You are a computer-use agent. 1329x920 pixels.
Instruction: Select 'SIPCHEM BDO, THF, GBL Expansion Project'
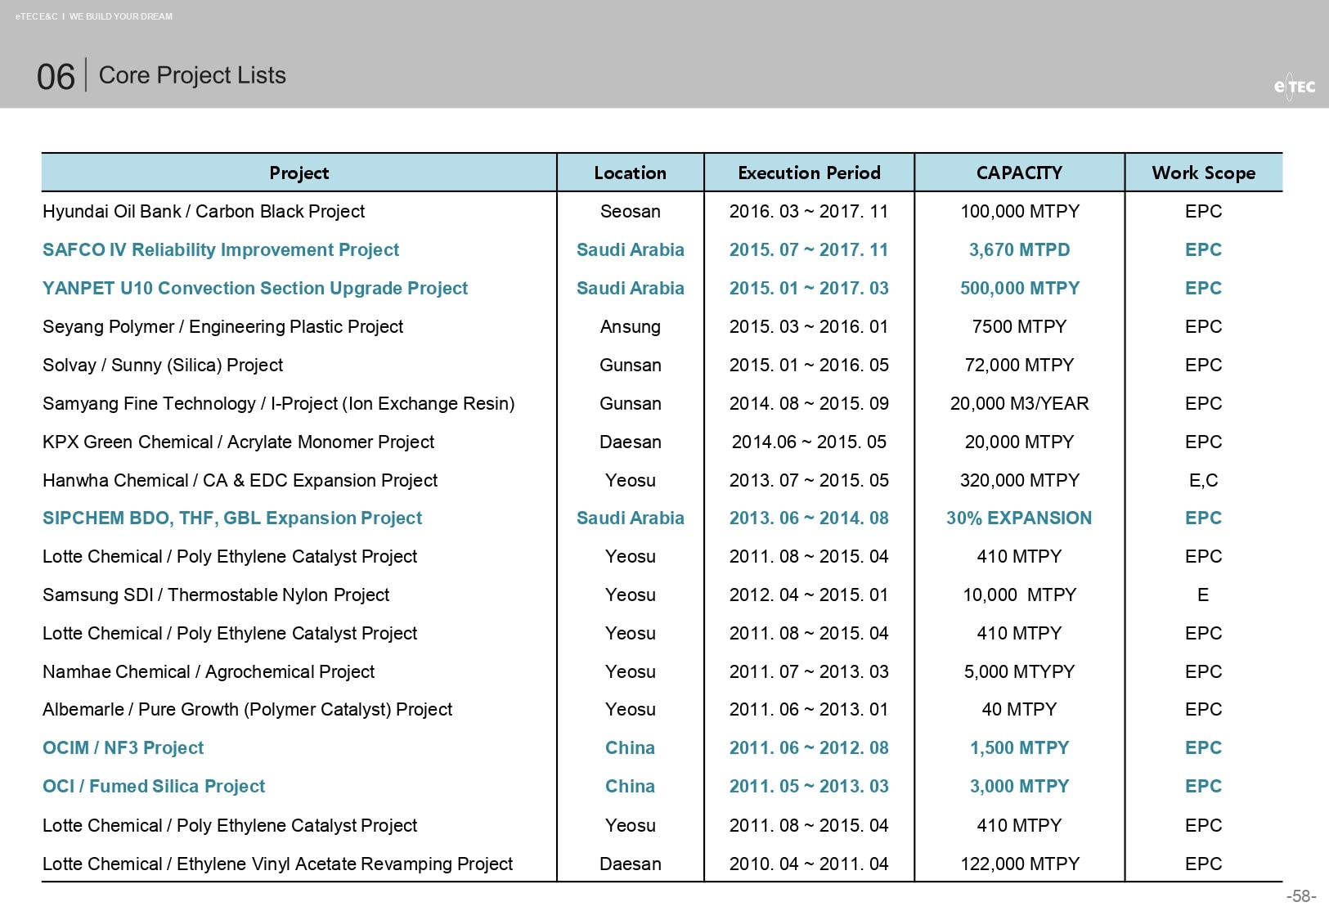pos(232,518)
